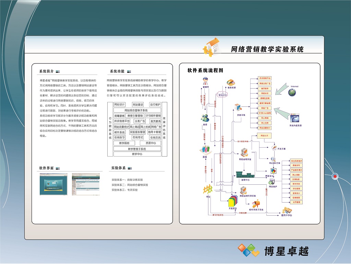351x264 pixels.
Task: Click the 网站设计 box in module grid
Action: point(120,104)
